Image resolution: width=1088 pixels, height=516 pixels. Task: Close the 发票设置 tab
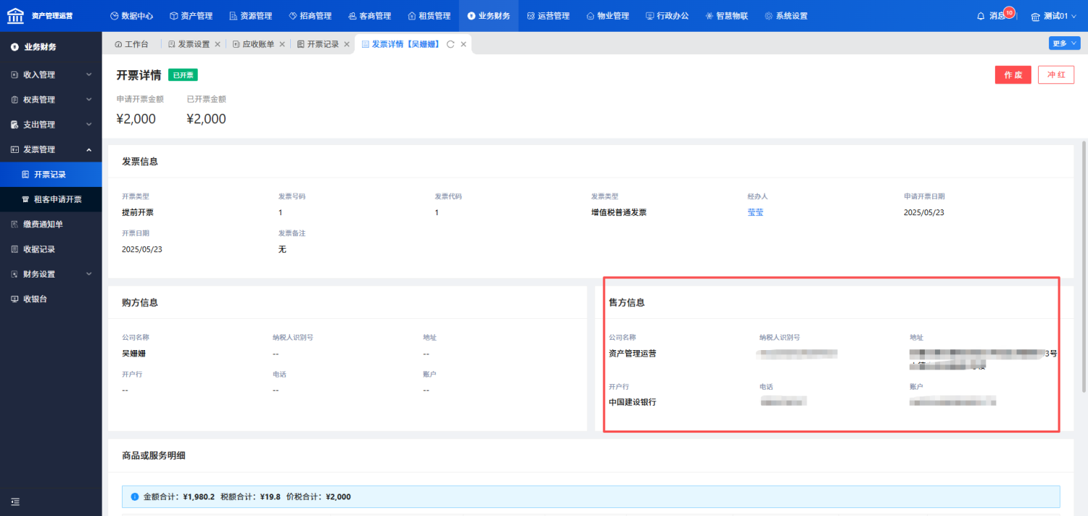pos(218,44)
